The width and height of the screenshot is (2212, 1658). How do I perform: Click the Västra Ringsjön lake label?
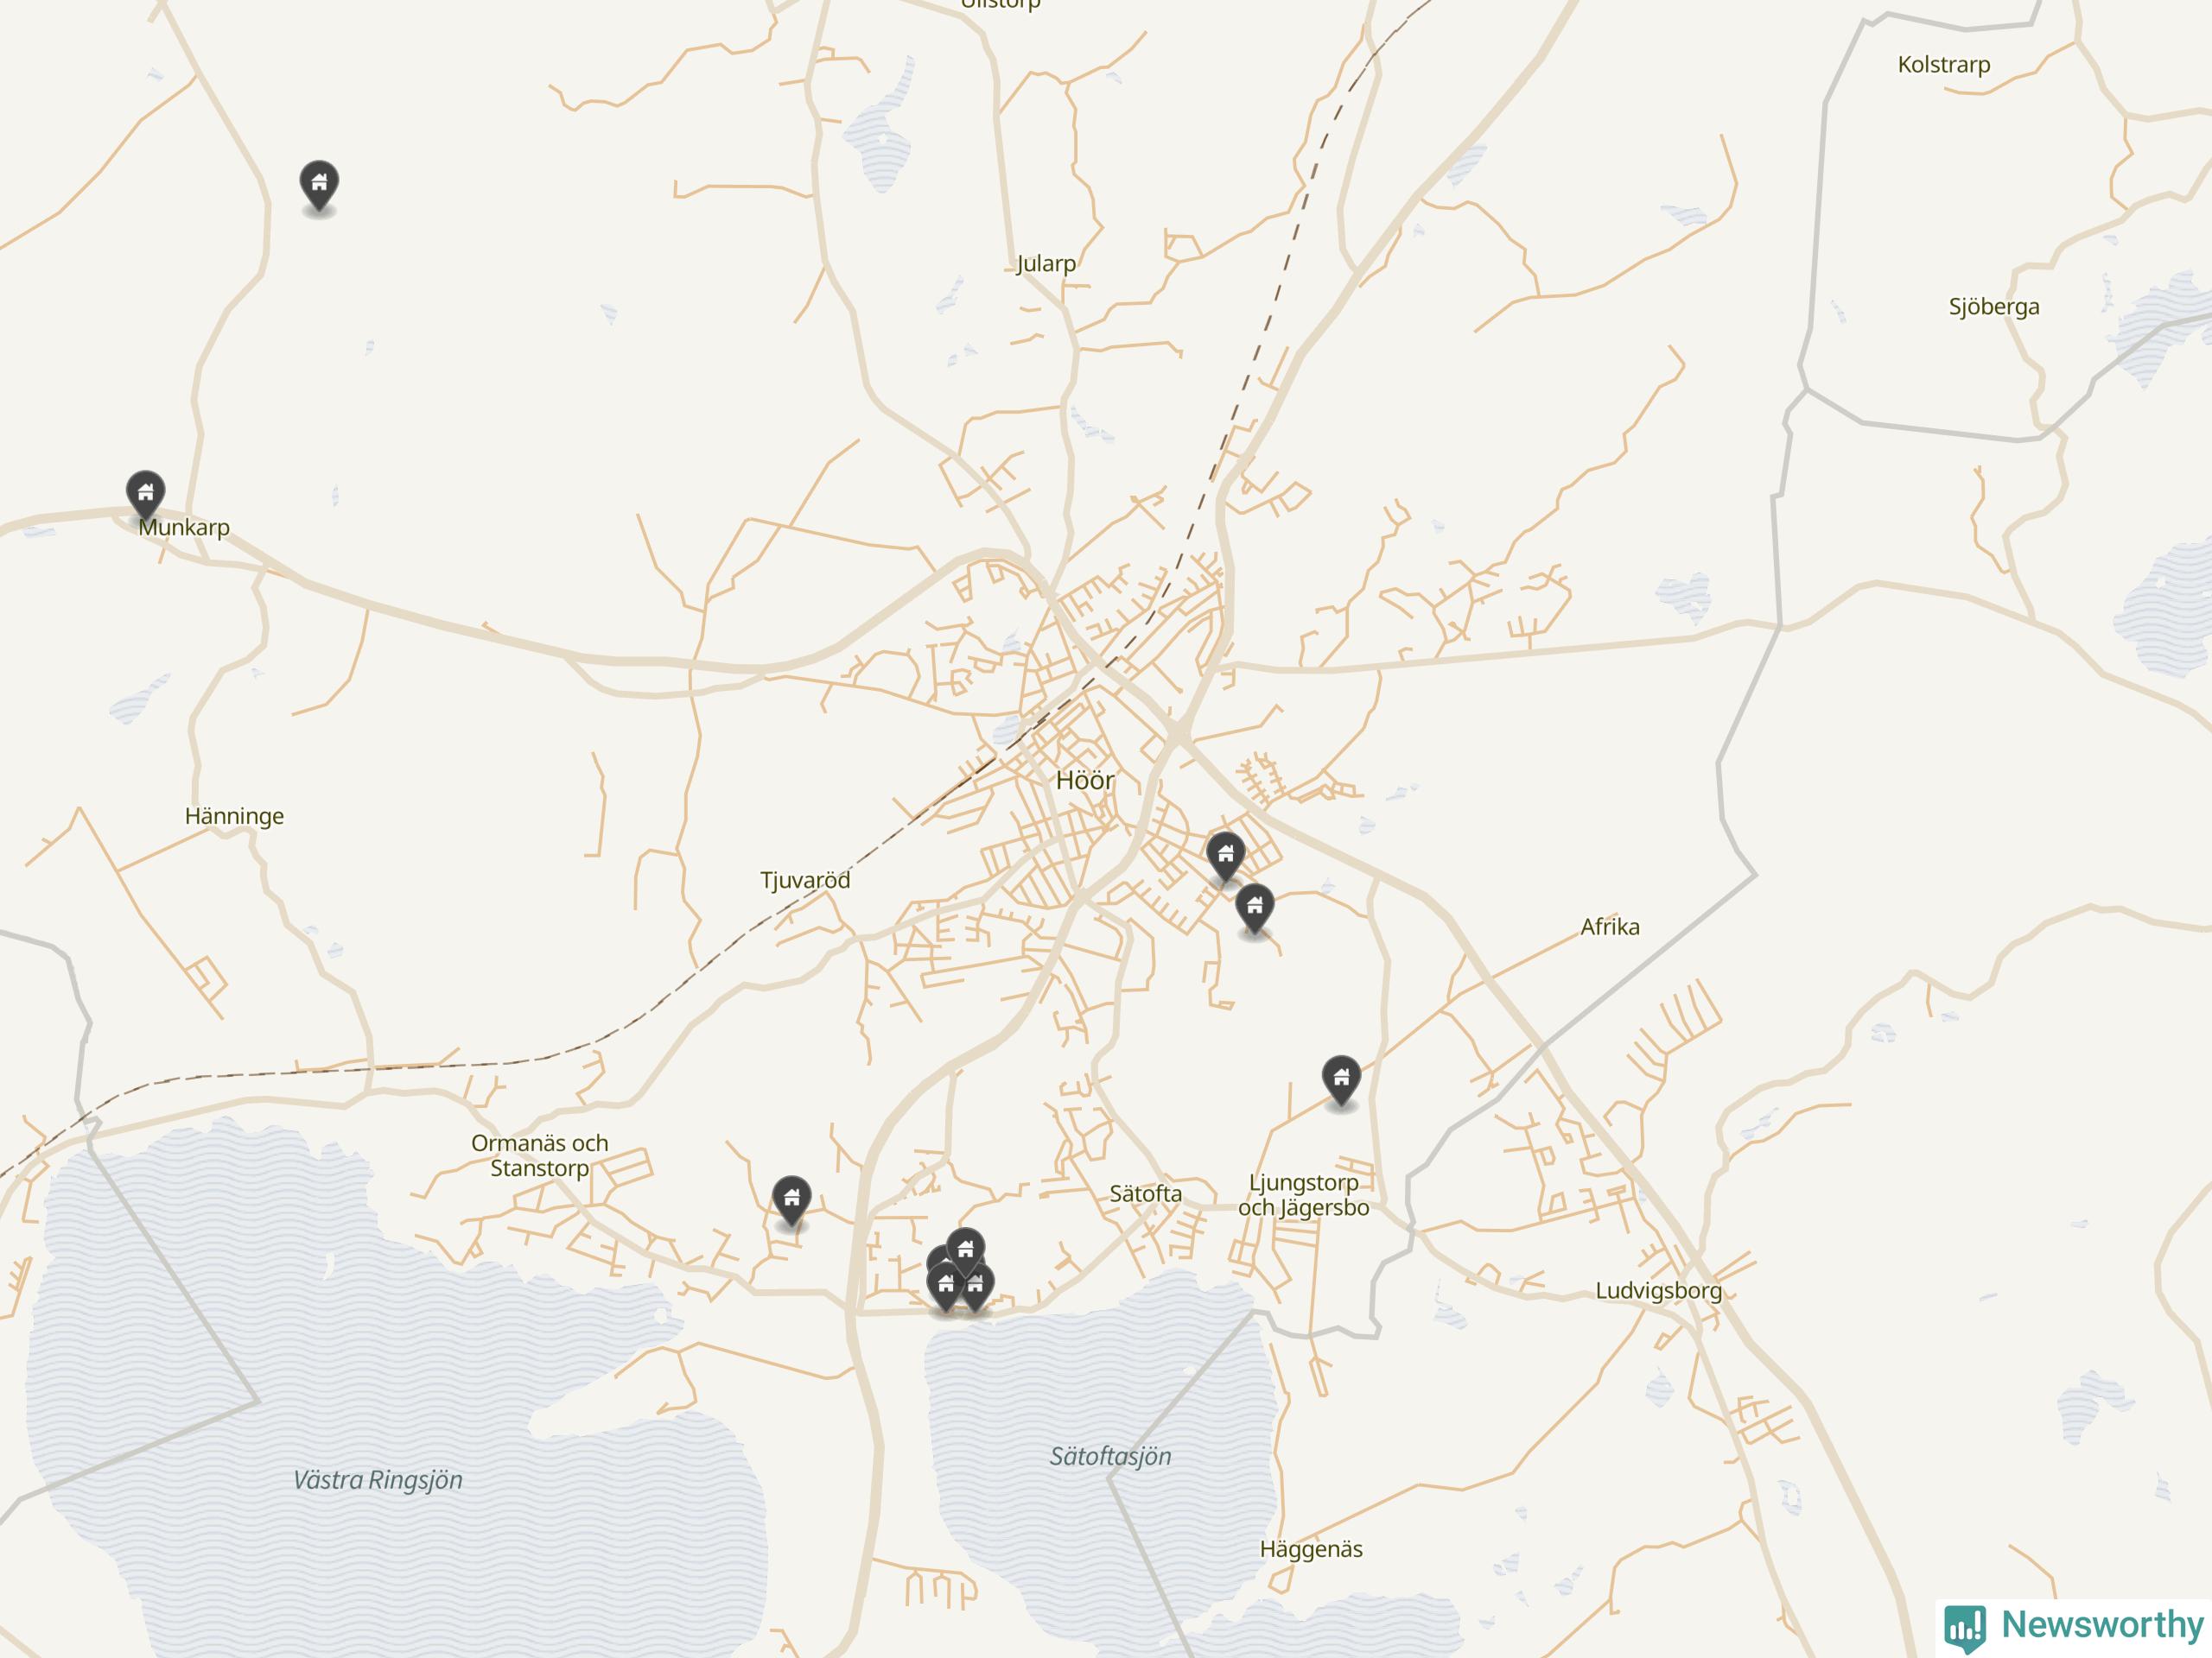pos(378,1480)
